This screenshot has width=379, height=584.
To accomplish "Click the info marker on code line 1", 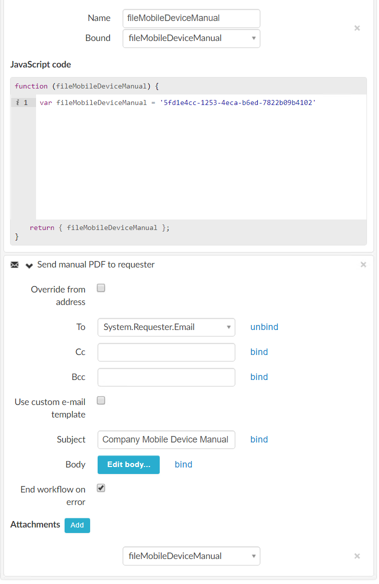I will point(18,102).
